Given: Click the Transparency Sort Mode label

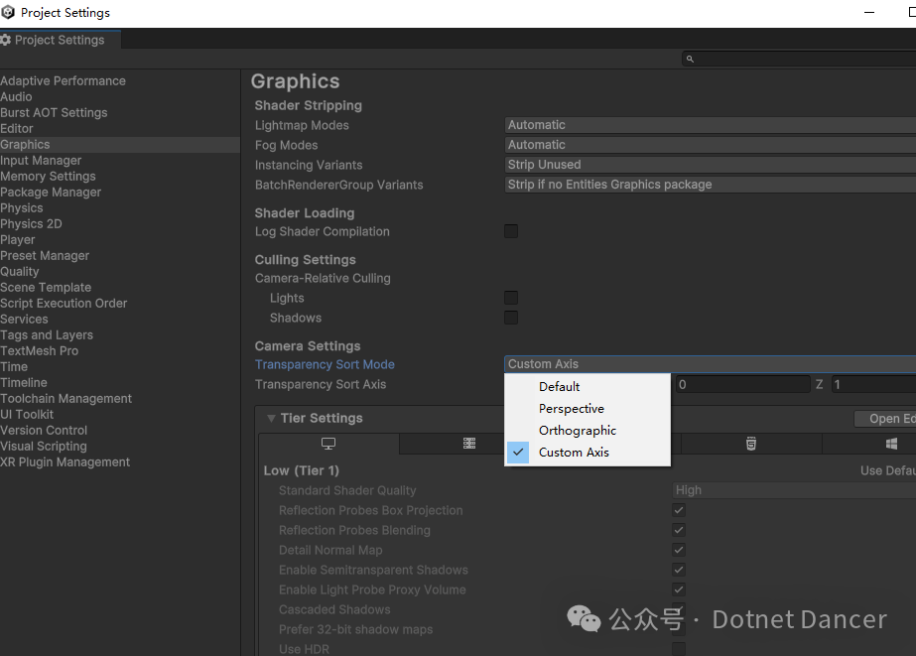Looking at the screenshot, I should (325, 364).
